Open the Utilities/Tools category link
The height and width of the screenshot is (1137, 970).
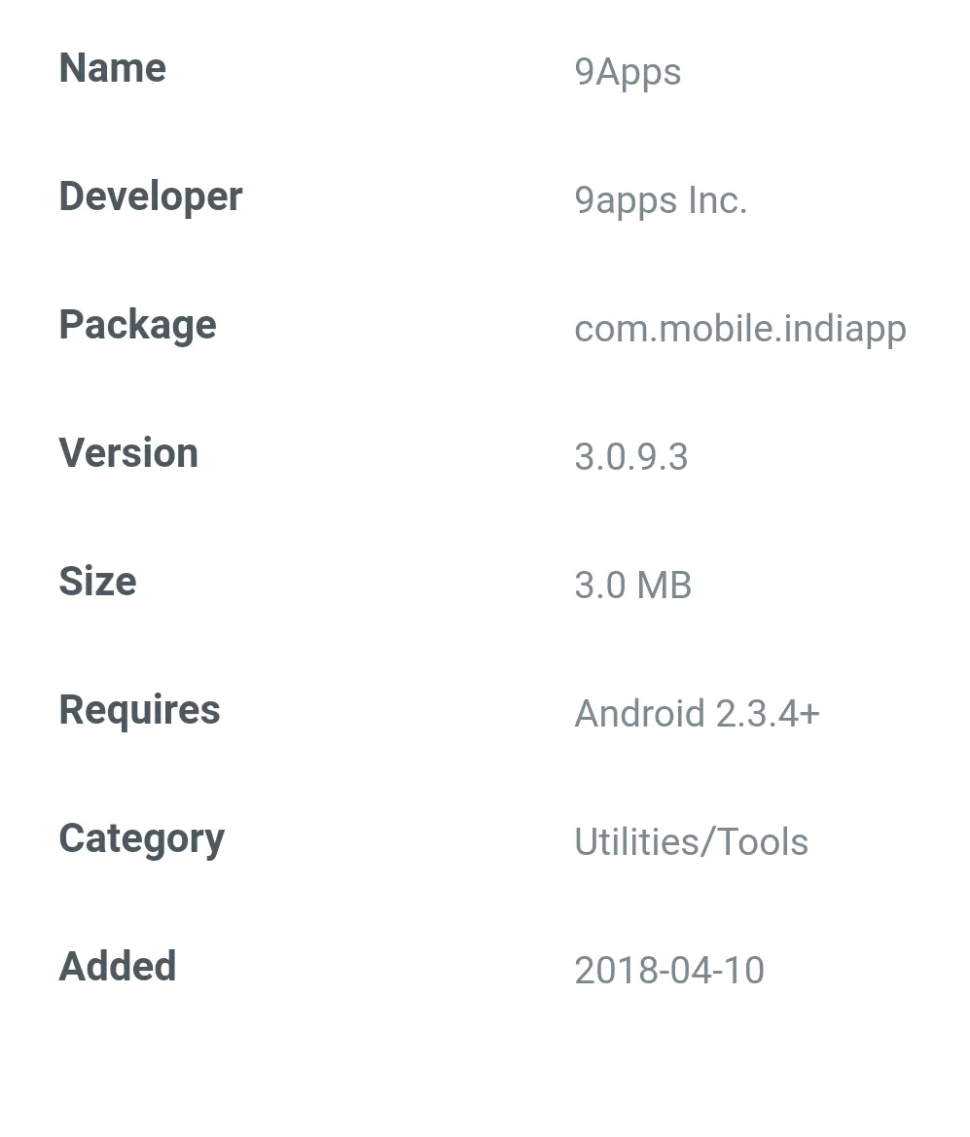pos(692,842)
